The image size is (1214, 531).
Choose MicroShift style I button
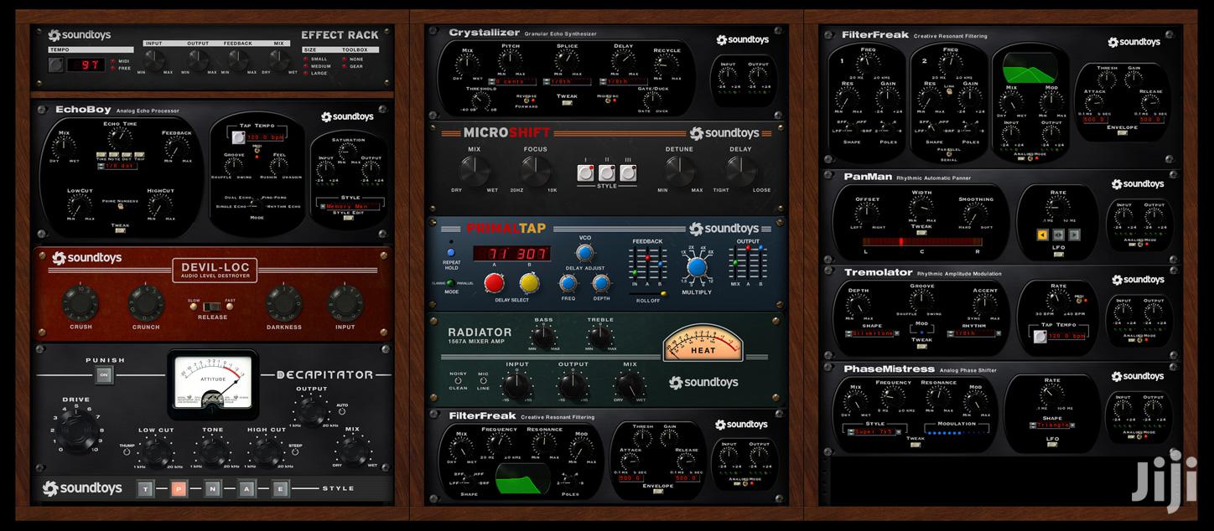tap(586, 173)
